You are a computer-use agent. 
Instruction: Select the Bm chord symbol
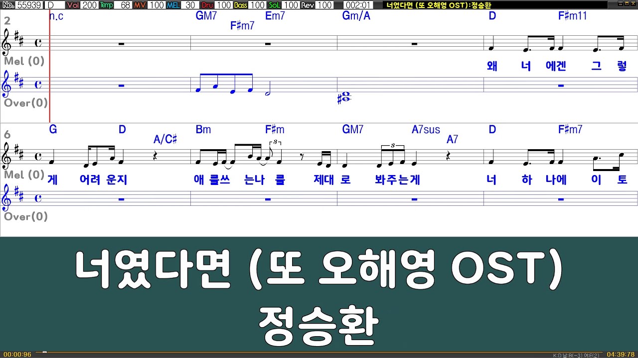tap(203, 130)
